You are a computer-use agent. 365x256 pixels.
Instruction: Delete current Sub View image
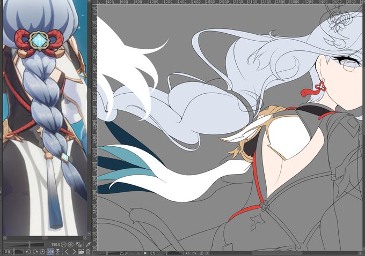[x=88, y=252]
